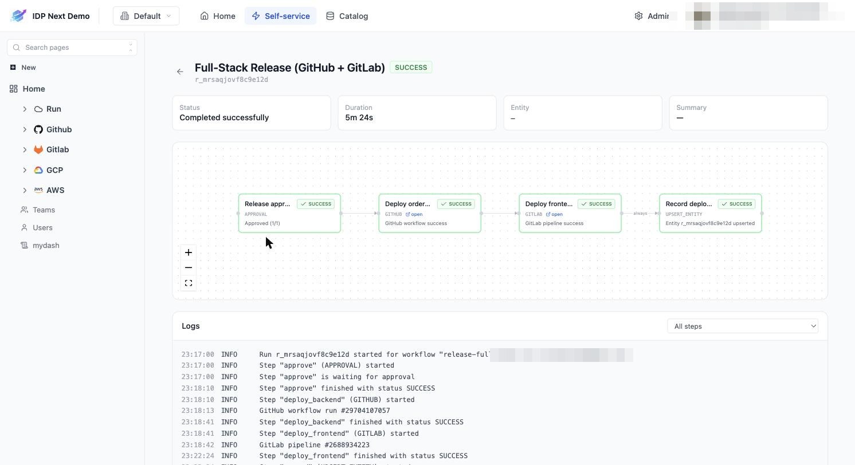The height and width of the screenshot is (465, 855).
Task: Click the mydash dashboard icon
Action: 24,246
